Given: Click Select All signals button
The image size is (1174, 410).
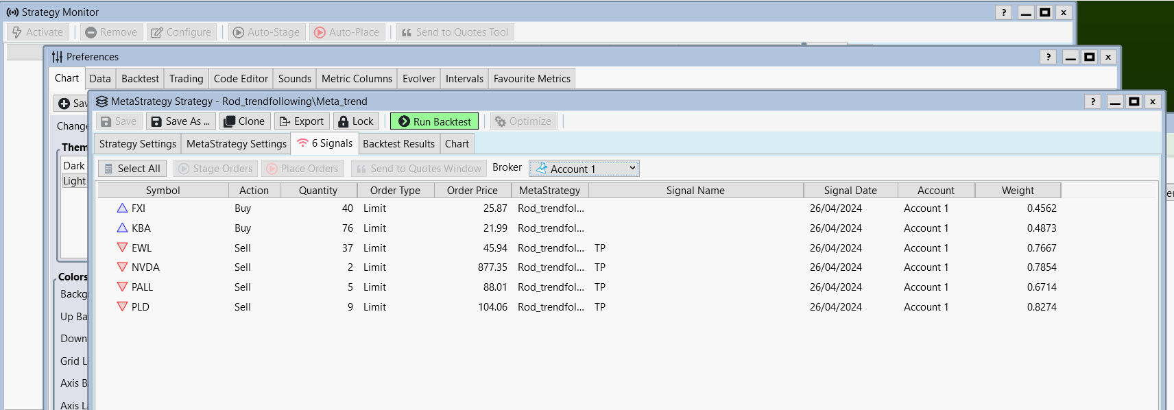Looking at the screenshot, I should (x=132, y=169).
